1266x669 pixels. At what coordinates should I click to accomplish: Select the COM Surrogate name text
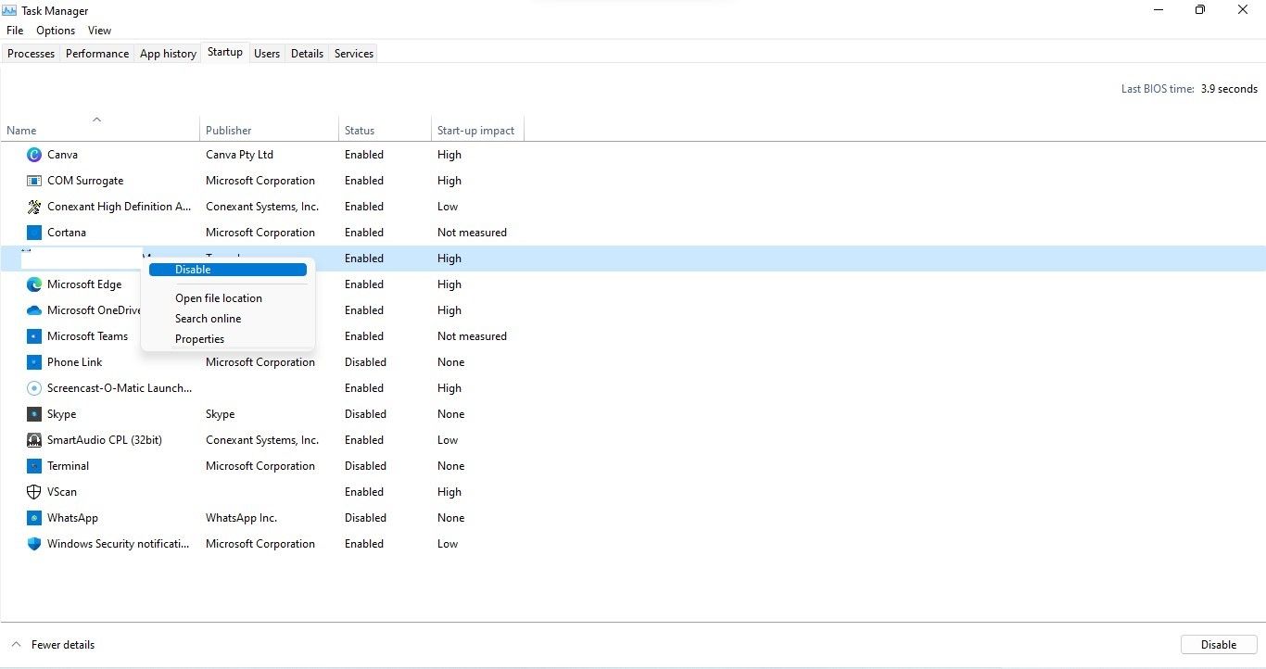click(x=85, y=181)
